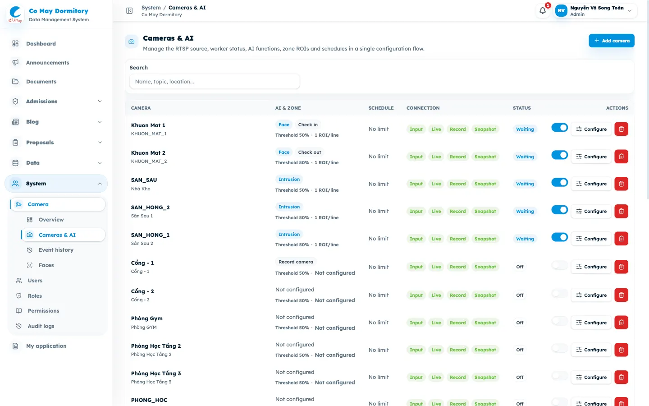Screen dimensions: 649x406
Task: Turn off the SAN_SAU camera switch
Action: coord(559,182)
